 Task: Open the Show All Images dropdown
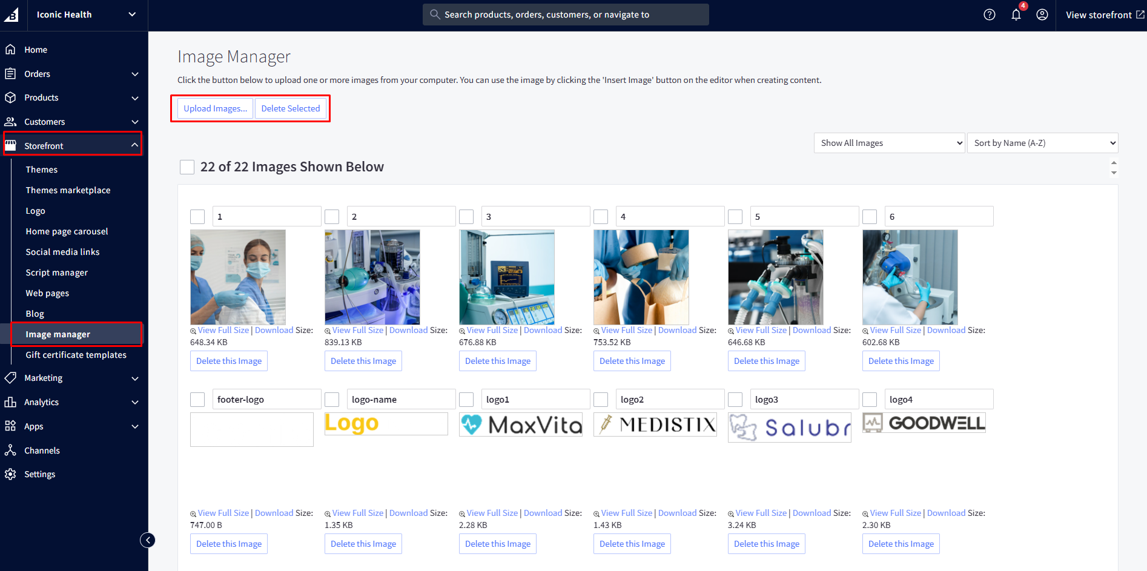pyautogui.click(x=889, y=143)
